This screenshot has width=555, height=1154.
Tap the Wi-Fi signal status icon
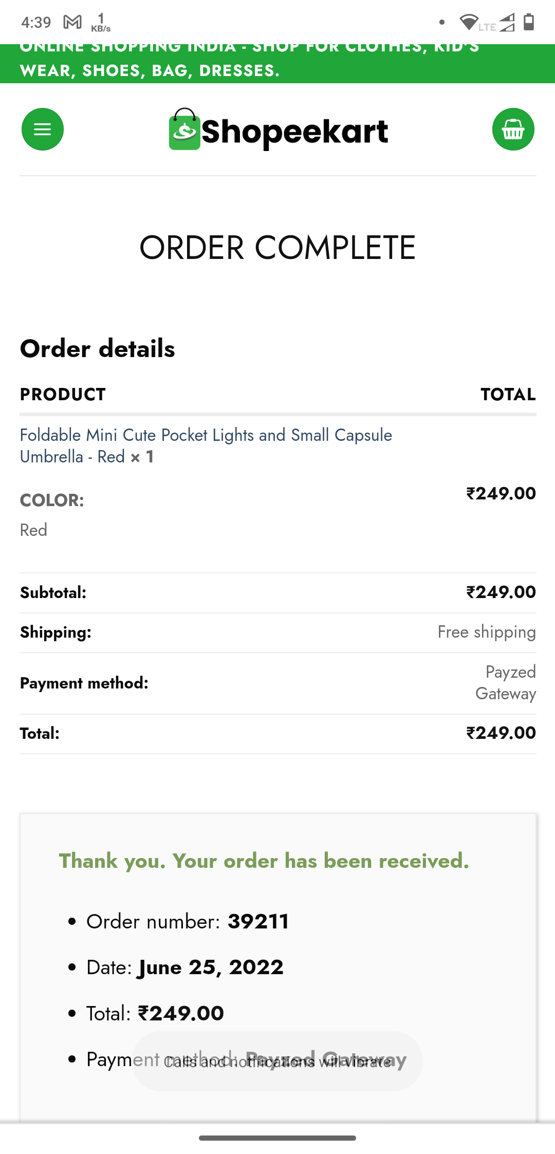[468, 22]
